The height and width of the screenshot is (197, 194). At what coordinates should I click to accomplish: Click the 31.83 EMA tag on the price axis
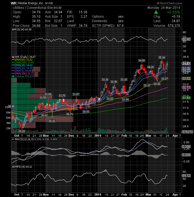pos(186,98)
